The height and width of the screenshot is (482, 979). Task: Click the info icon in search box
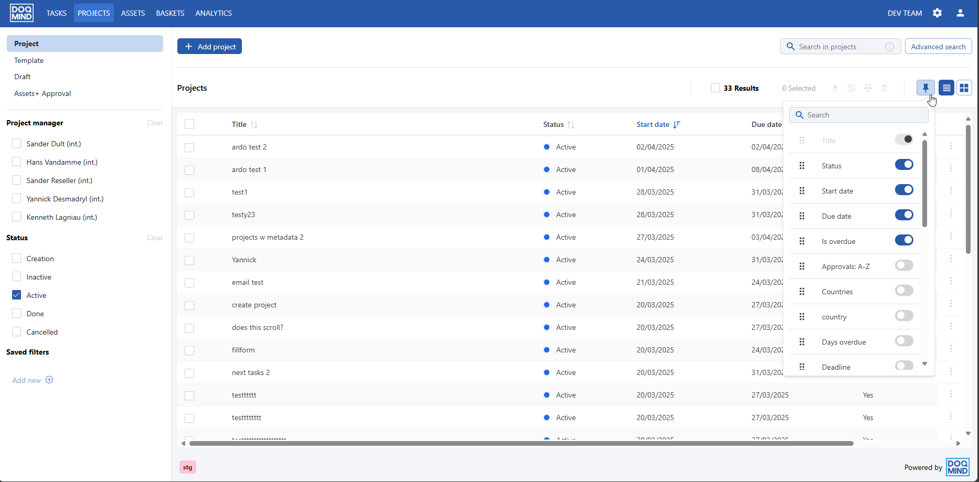(889, 47)
